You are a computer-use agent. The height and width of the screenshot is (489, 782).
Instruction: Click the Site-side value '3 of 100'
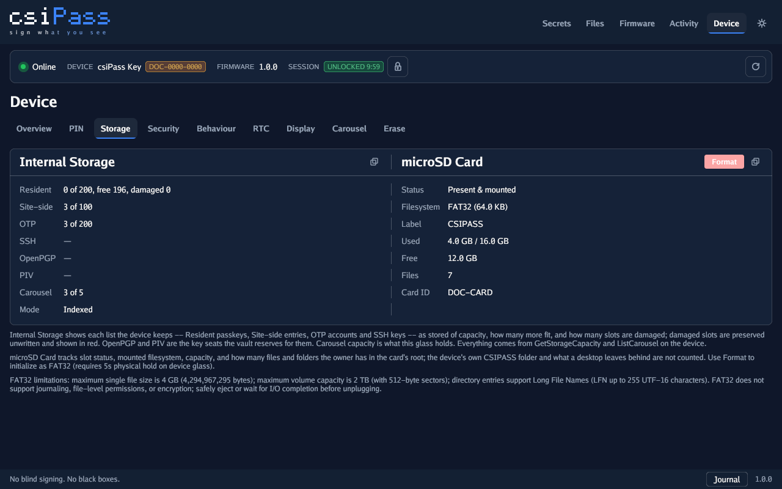click(78, 207)
